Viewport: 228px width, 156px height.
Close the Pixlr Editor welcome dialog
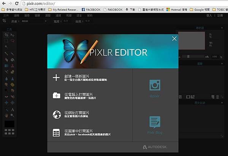(174, 39)
